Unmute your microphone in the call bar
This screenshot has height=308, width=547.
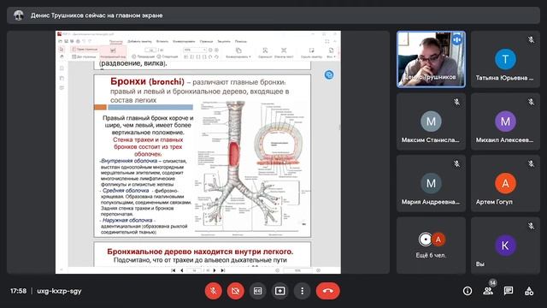pos(213,291)
